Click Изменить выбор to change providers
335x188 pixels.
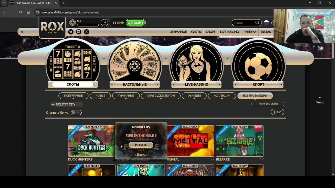[268, 104]
